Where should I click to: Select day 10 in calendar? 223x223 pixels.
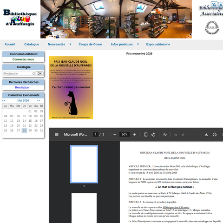pos(41,116)
